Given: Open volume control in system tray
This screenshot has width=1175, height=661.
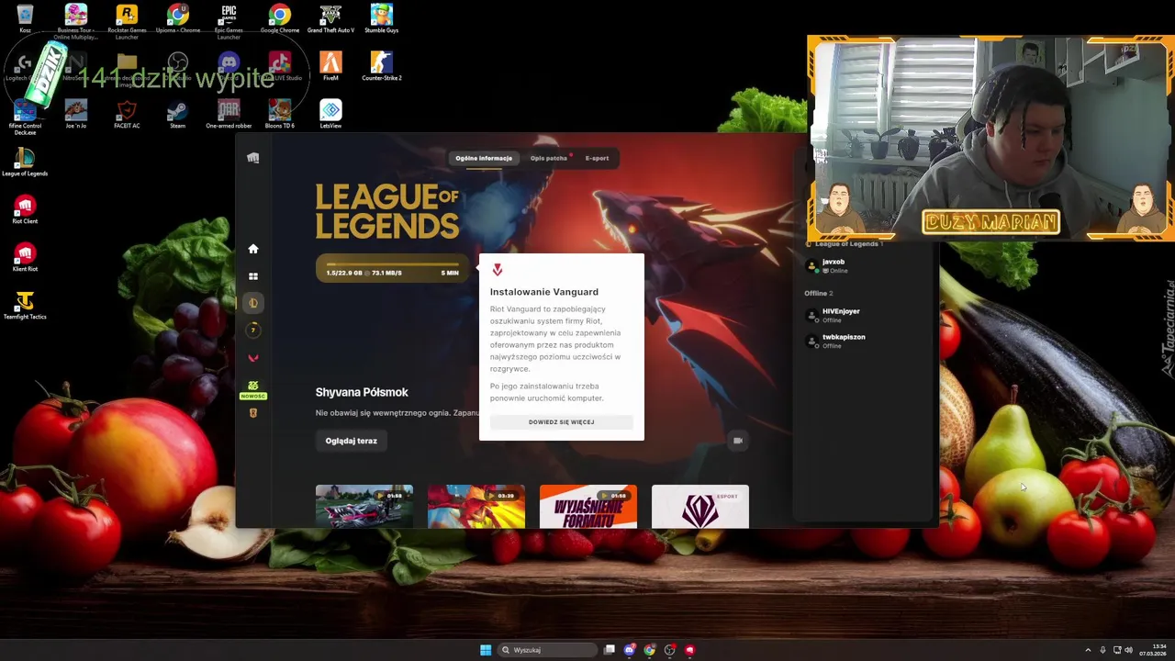Looking at the screenshot, I should pos(1128,650).
